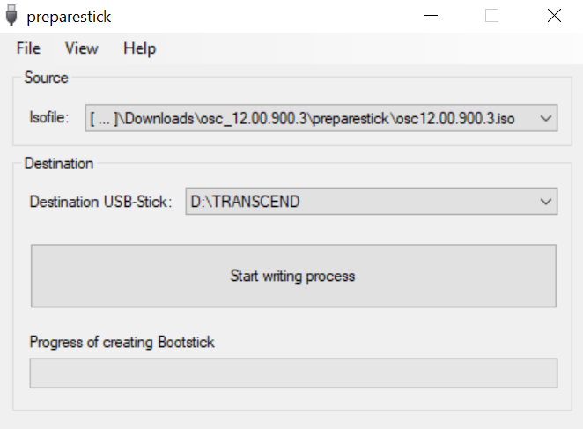The image size is (583, 429).
Task: Open the View menu
Action: (81, 48)
